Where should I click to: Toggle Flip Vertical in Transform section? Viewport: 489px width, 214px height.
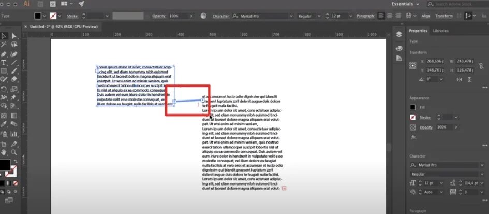click(x=469, y=80)
